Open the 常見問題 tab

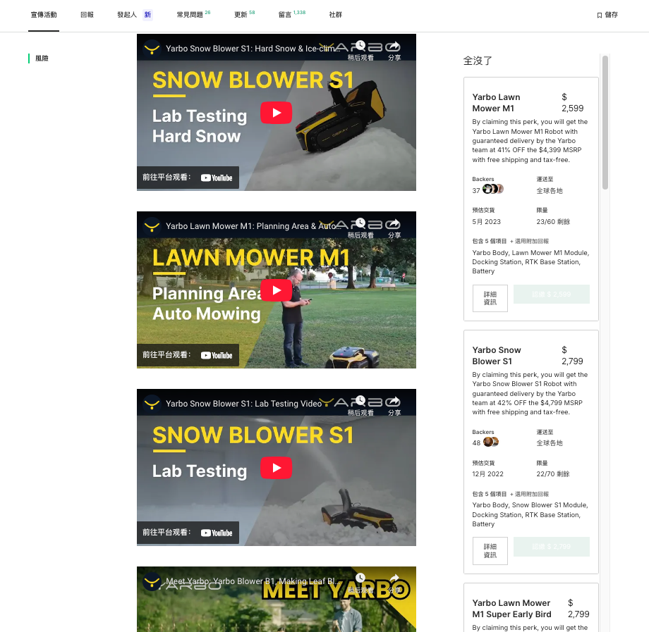[x=190, y=15]
